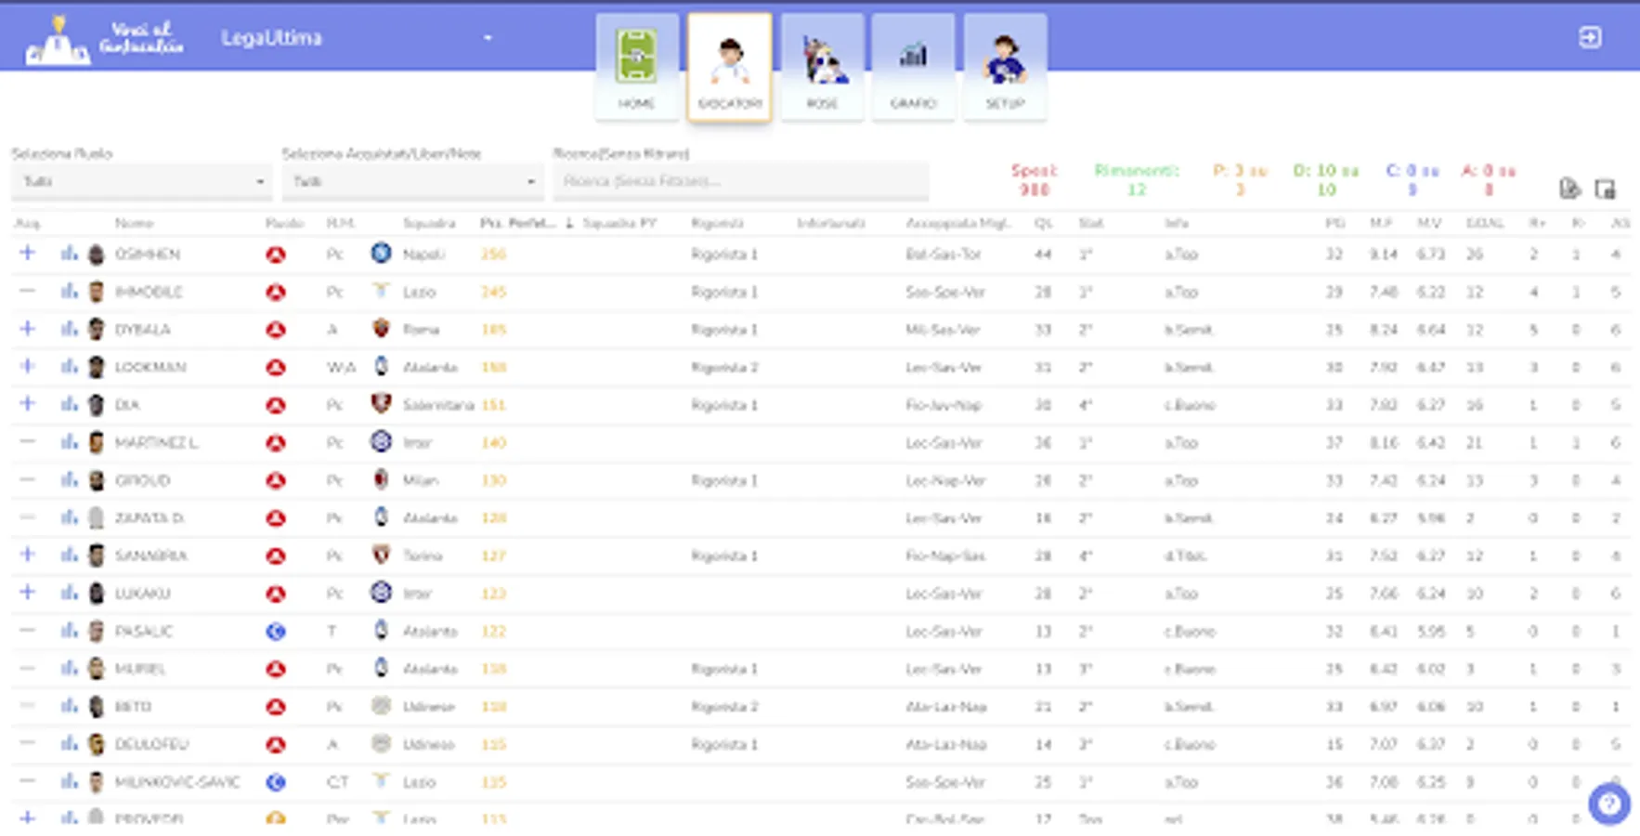Click DIA's c.Buono info cell
The height and width of the screenshot is (836, 1640).
(x=1190, y=405)
